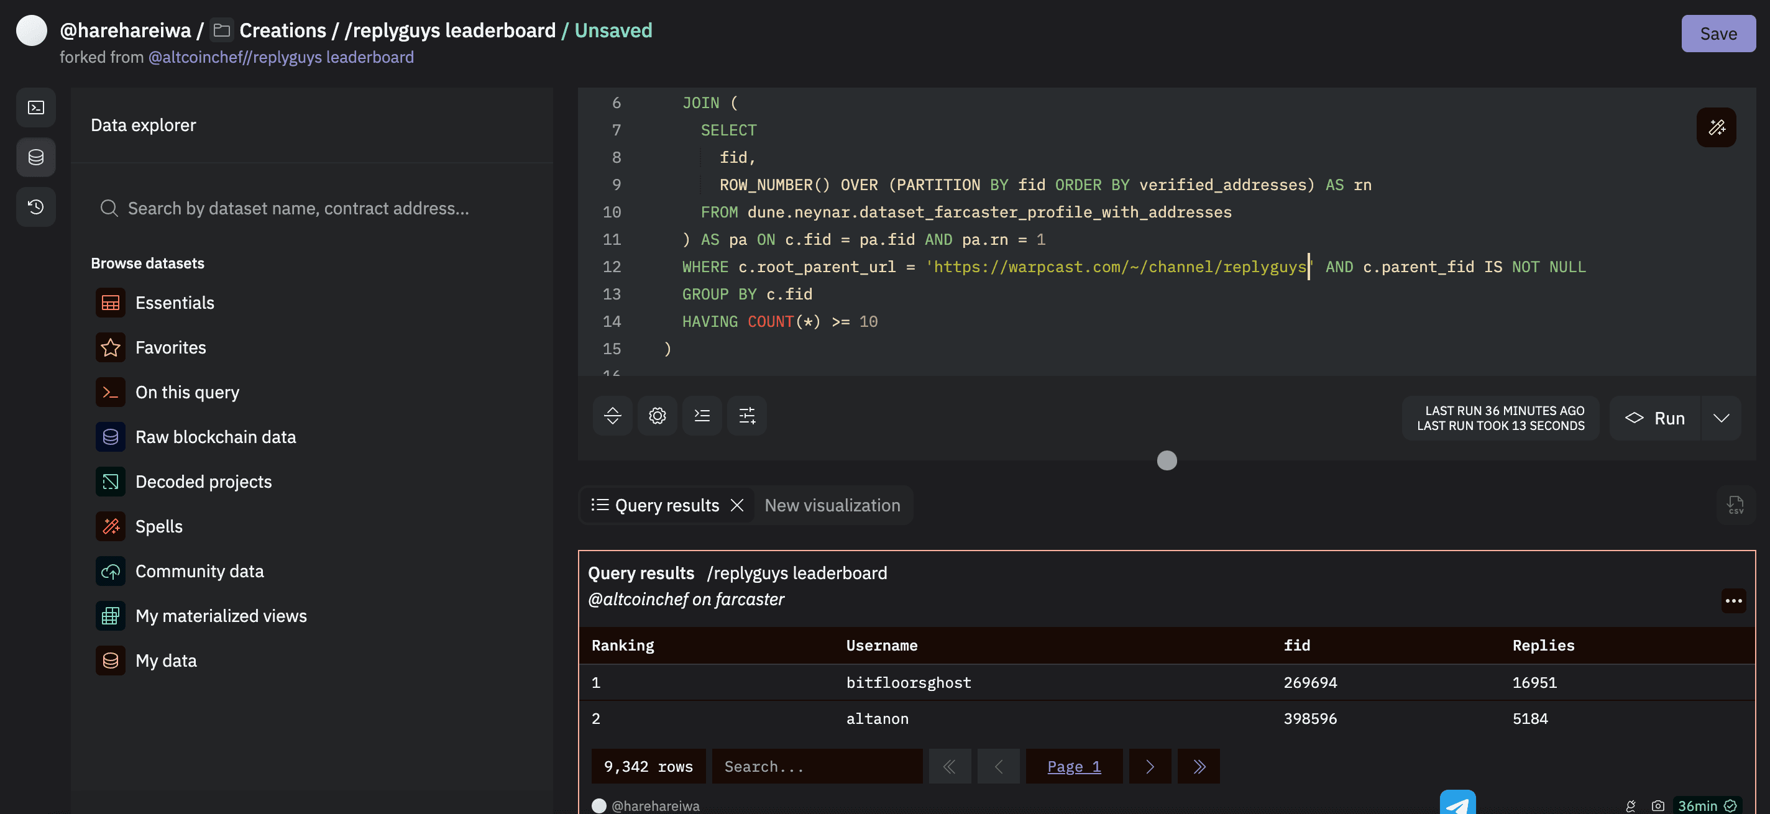This screenshot has height=814, width=1770.
Task: Jump to the last results page
Action: 1198,767
